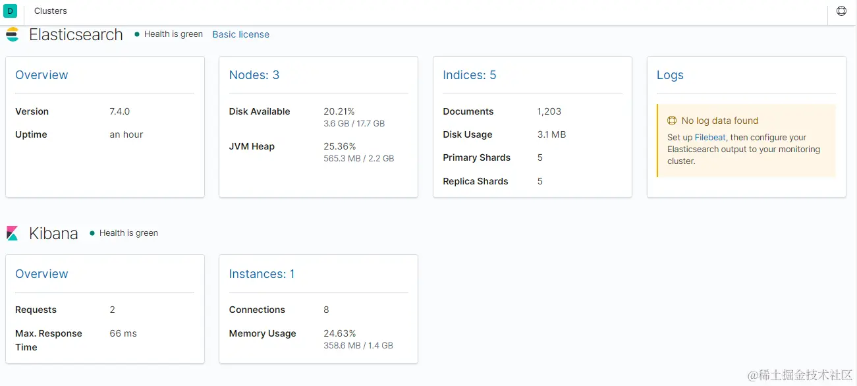
Task: Click the green D space avatar
Action: coord(11,11)
